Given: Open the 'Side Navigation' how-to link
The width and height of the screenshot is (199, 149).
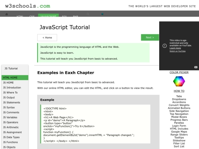Looking at the screenshot, I should 179,111.
